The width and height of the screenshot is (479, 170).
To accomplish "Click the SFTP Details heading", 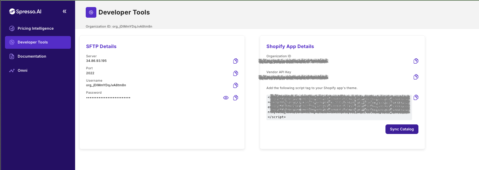I will pos(101,46).
